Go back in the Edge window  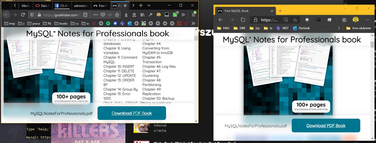(221, 20)
